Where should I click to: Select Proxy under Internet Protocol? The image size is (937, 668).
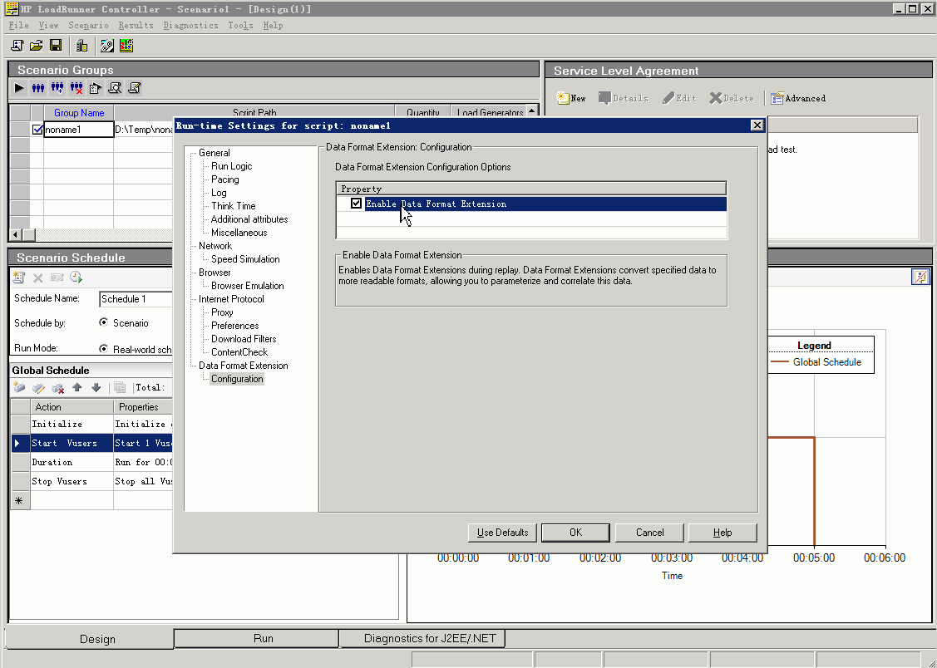point(222,312)
